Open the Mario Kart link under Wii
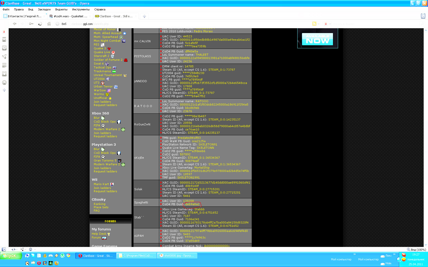This screenshot has width=428, height=267. (x=101, y=184)
